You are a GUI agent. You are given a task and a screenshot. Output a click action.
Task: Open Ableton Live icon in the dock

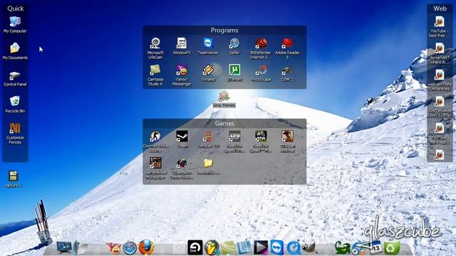pos(195,247)
